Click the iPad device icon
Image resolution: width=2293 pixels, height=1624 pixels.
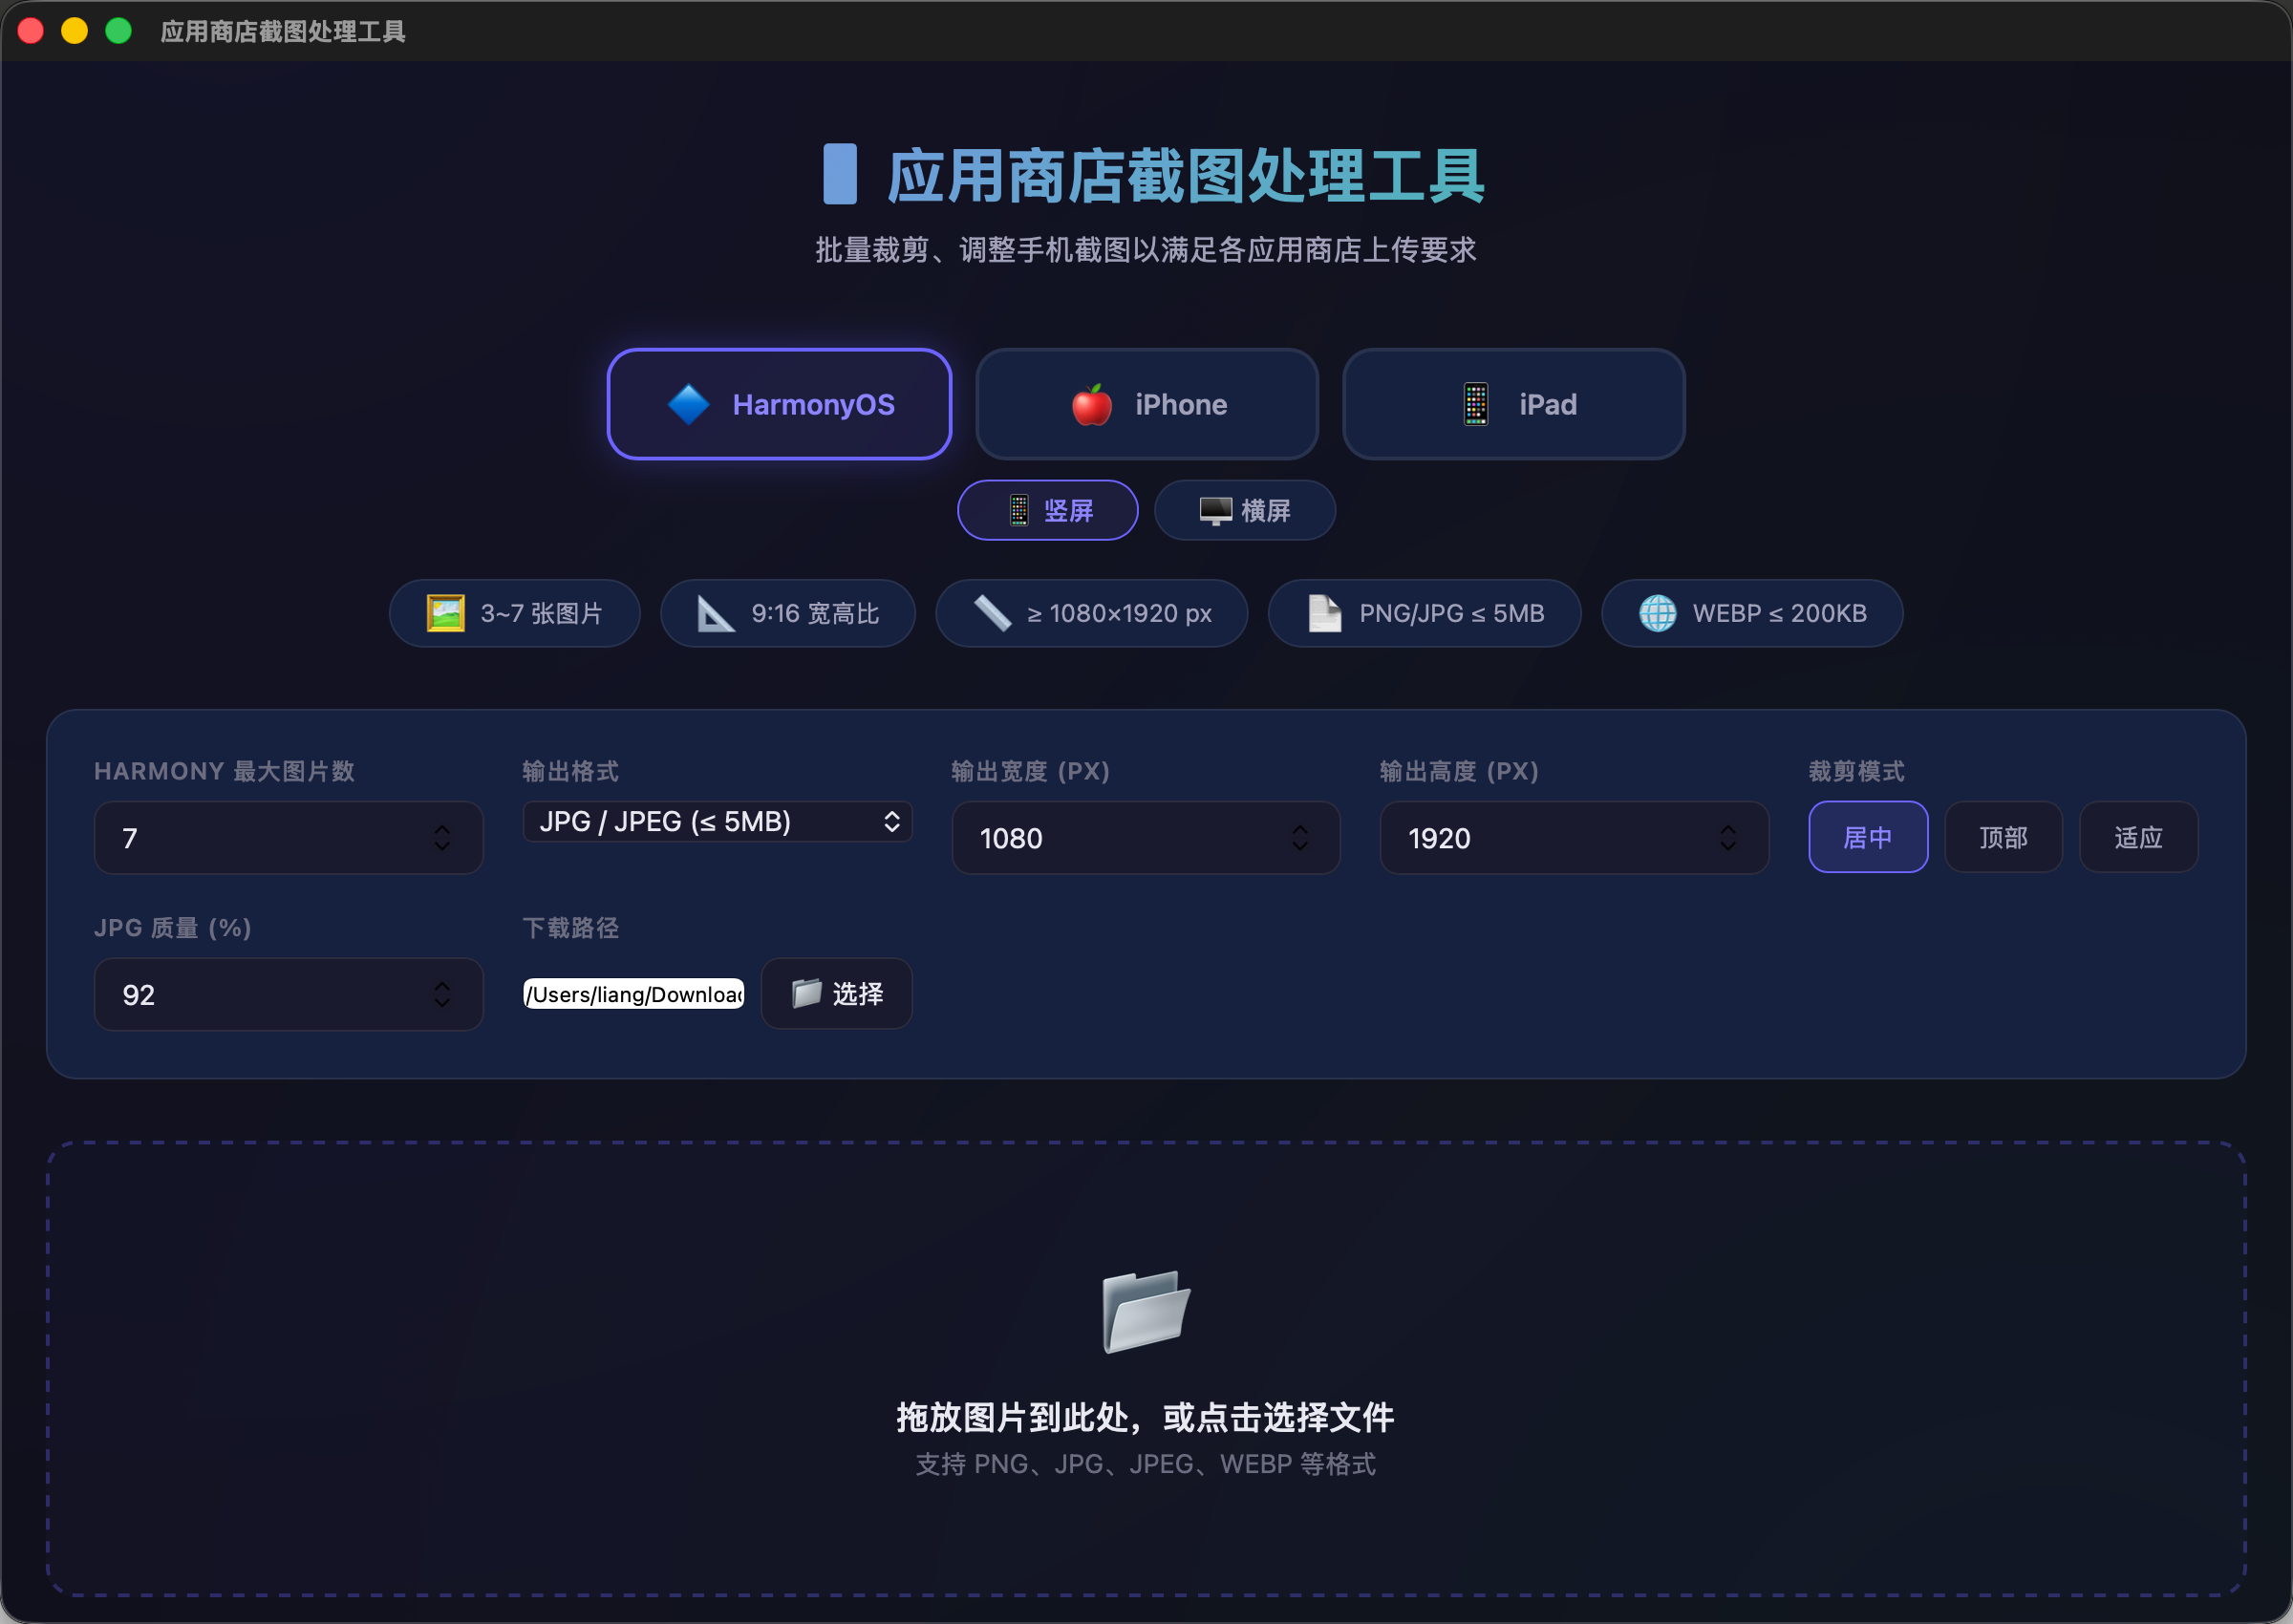click(x=1476, y=404)
